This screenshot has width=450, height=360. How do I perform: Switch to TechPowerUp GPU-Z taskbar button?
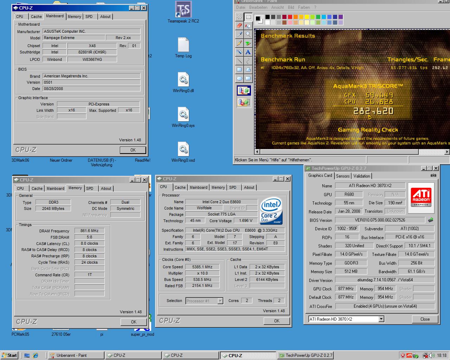pyautogui.click(x=306, y=355)
